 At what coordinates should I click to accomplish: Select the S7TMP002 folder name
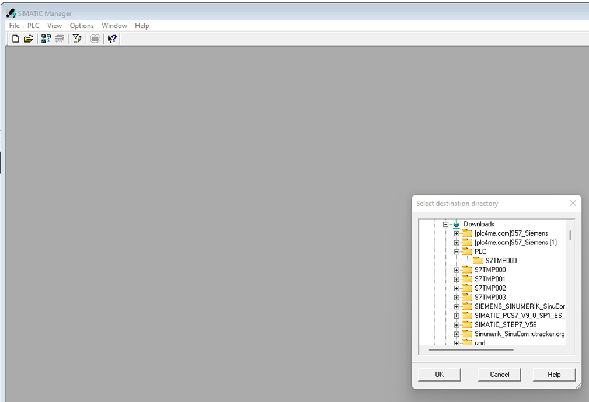490,288
